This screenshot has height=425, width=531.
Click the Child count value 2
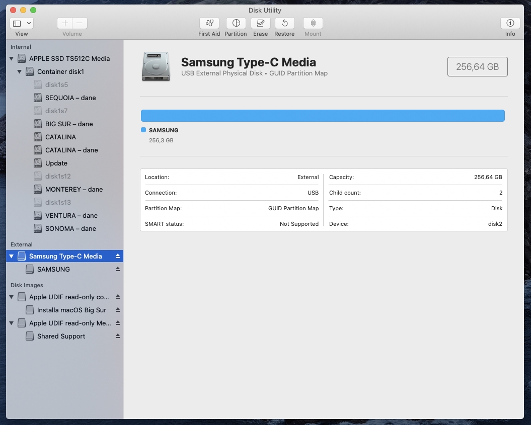(x=501, y=193)
